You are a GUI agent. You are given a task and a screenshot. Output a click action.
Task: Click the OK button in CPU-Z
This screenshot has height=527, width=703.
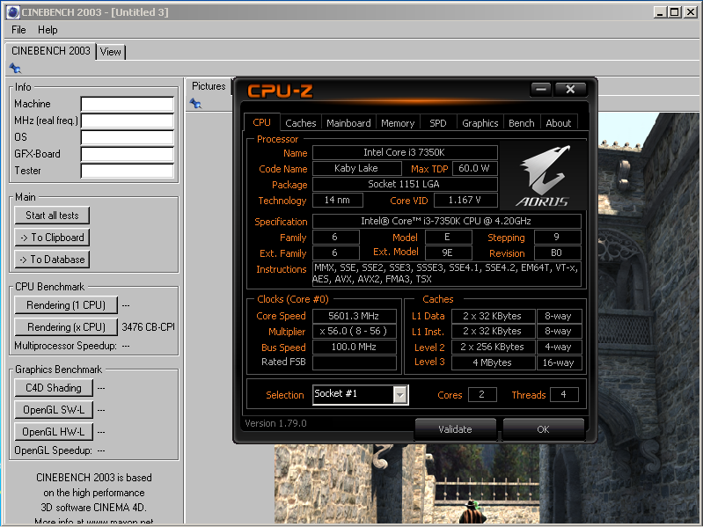tap(543, 429)
